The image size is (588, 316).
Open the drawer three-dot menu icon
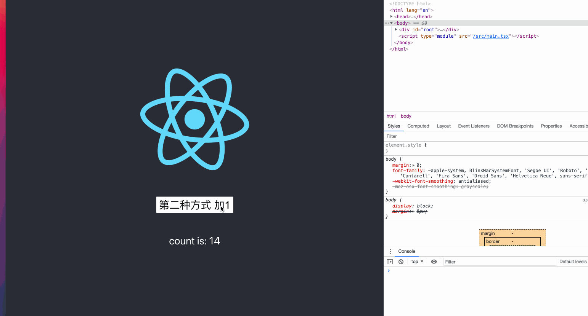390,251
